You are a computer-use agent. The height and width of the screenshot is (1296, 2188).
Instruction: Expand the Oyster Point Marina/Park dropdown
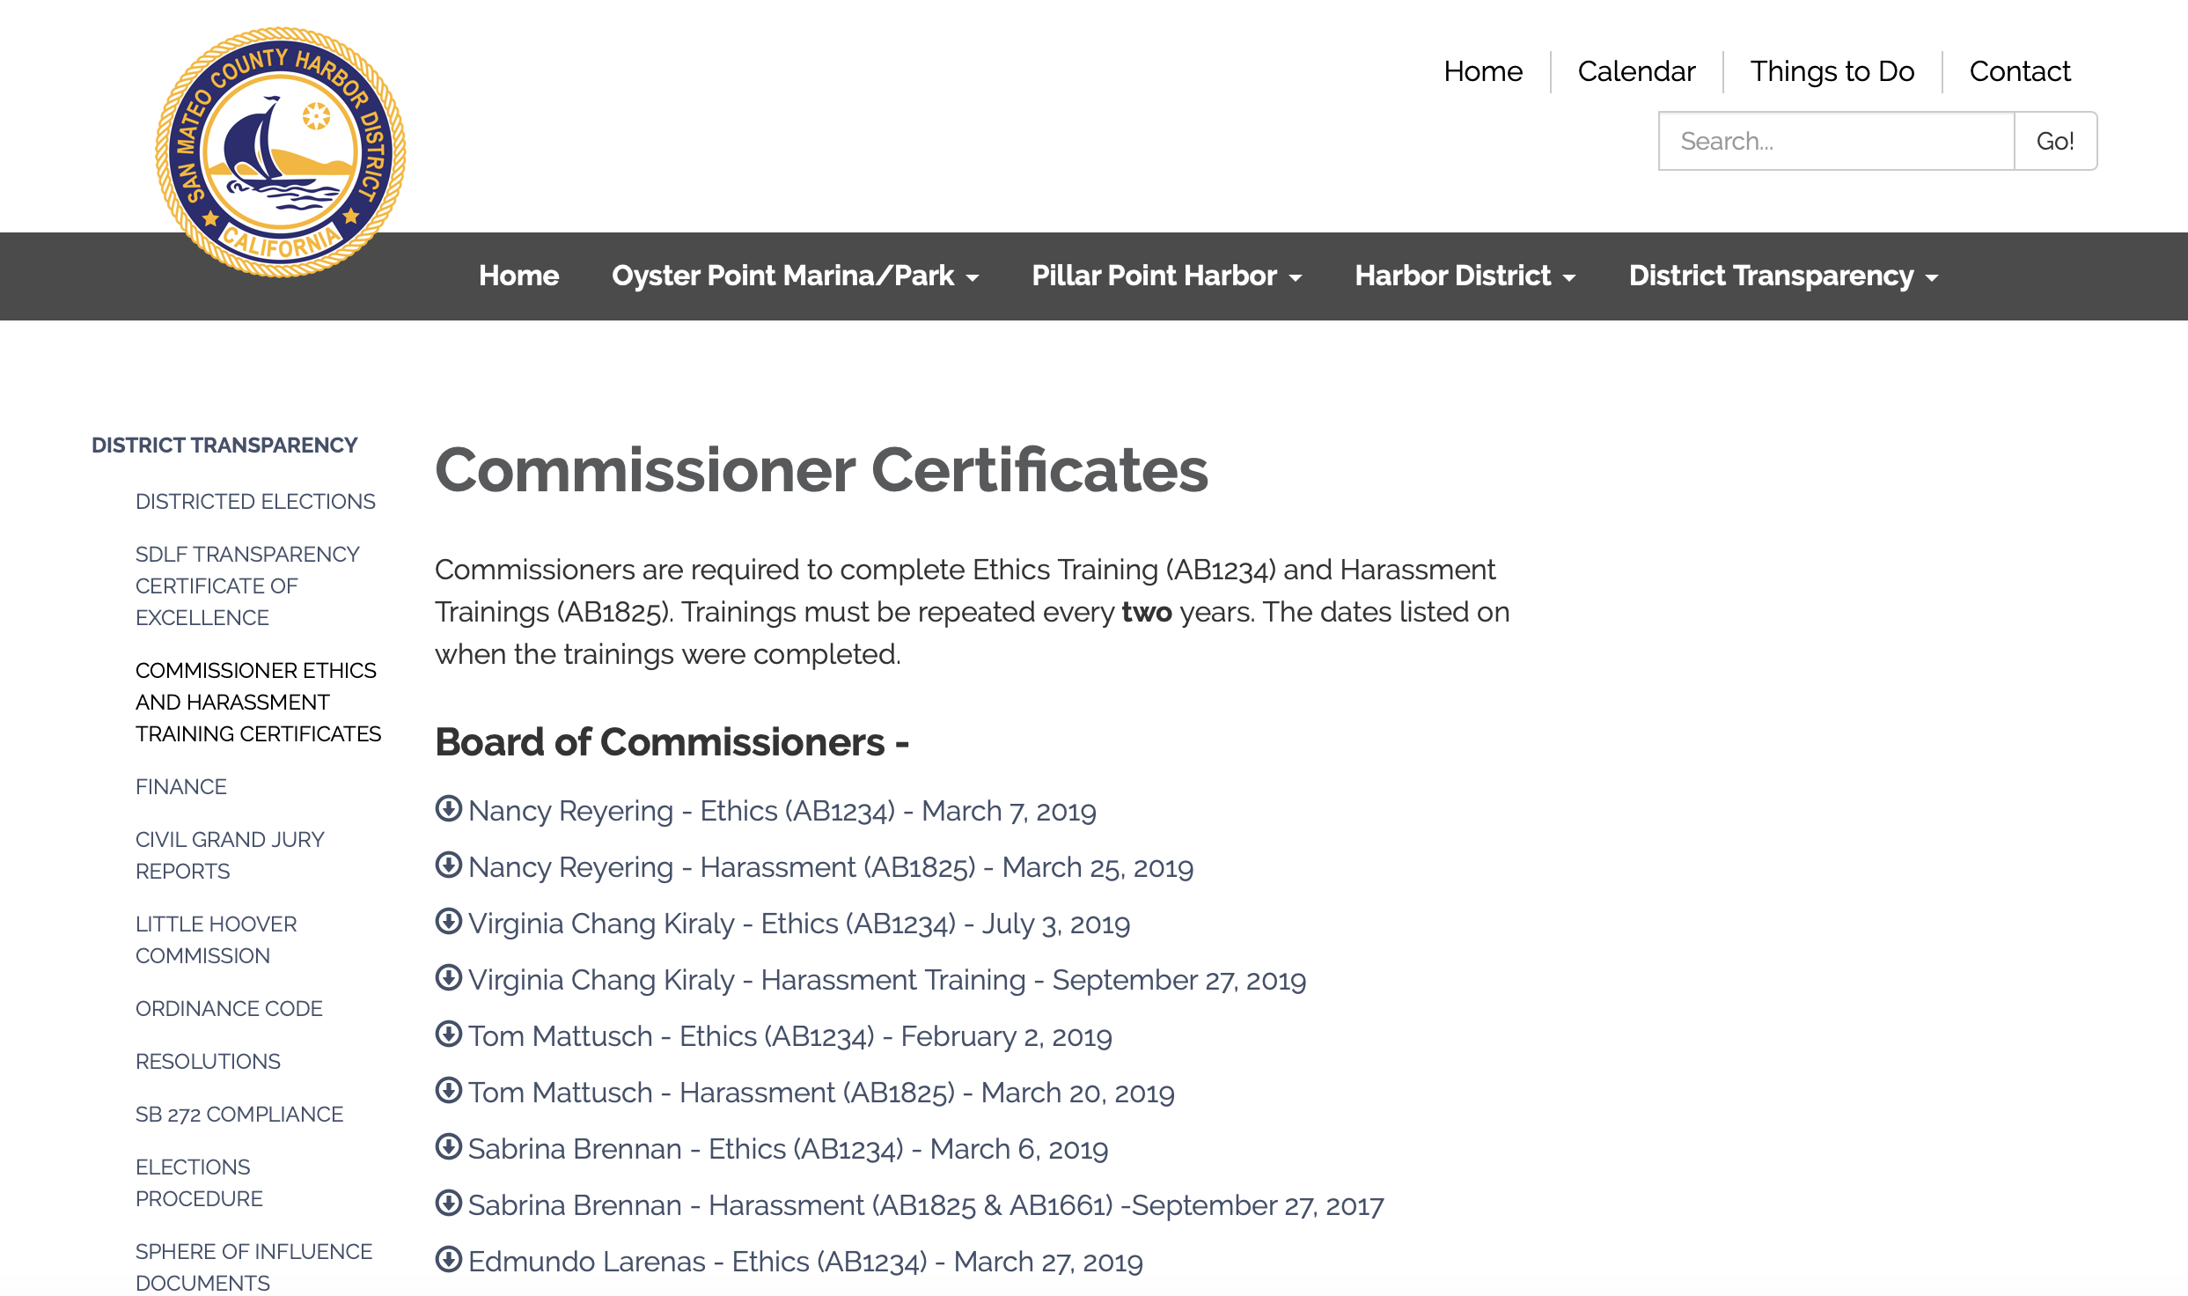[794, 276]
